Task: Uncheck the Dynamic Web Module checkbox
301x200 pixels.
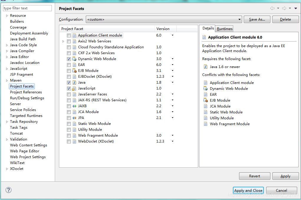Action: point(69,59)
